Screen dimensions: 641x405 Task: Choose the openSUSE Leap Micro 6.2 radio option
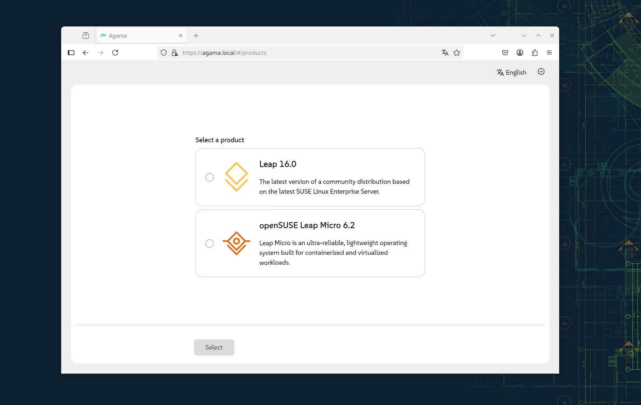(210, 244)
